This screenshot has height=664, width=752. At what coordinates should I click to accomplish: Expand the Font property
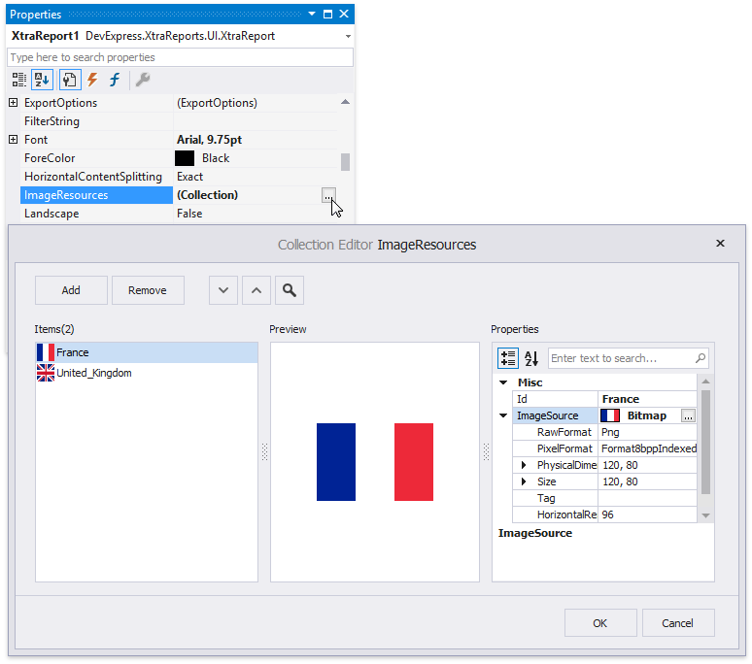click(14, 140)
